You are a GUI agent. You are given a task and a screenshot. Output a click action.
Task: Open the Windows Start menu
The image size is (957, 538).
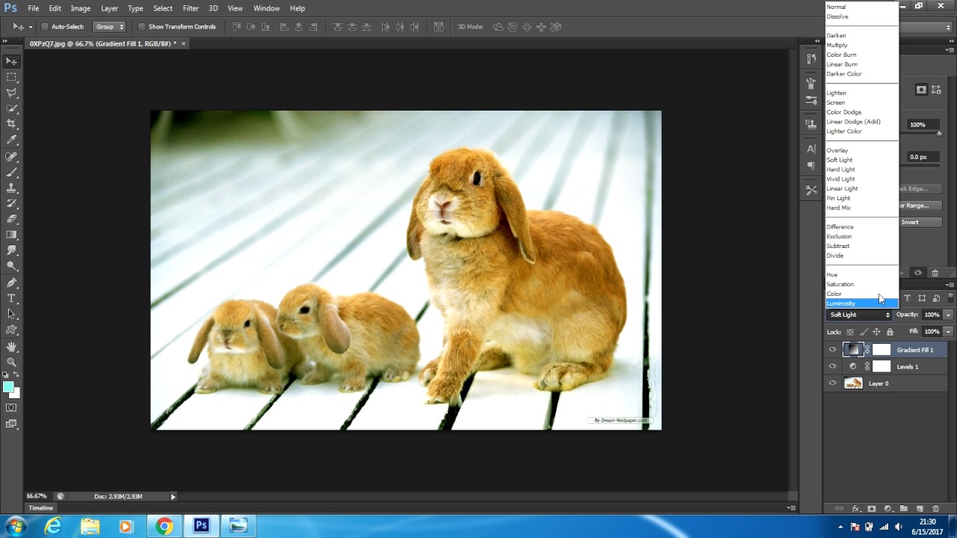point(16,526)
